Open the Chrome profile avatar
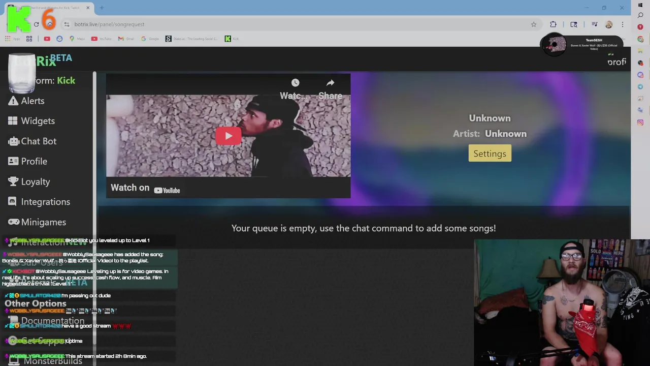The image size is (650, 366). coord(609,24)
